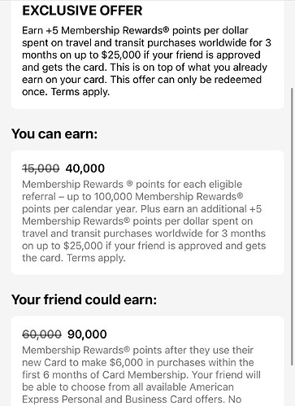Click 'points per calendar year' text
Screen dimensions: 295x406
80,209
